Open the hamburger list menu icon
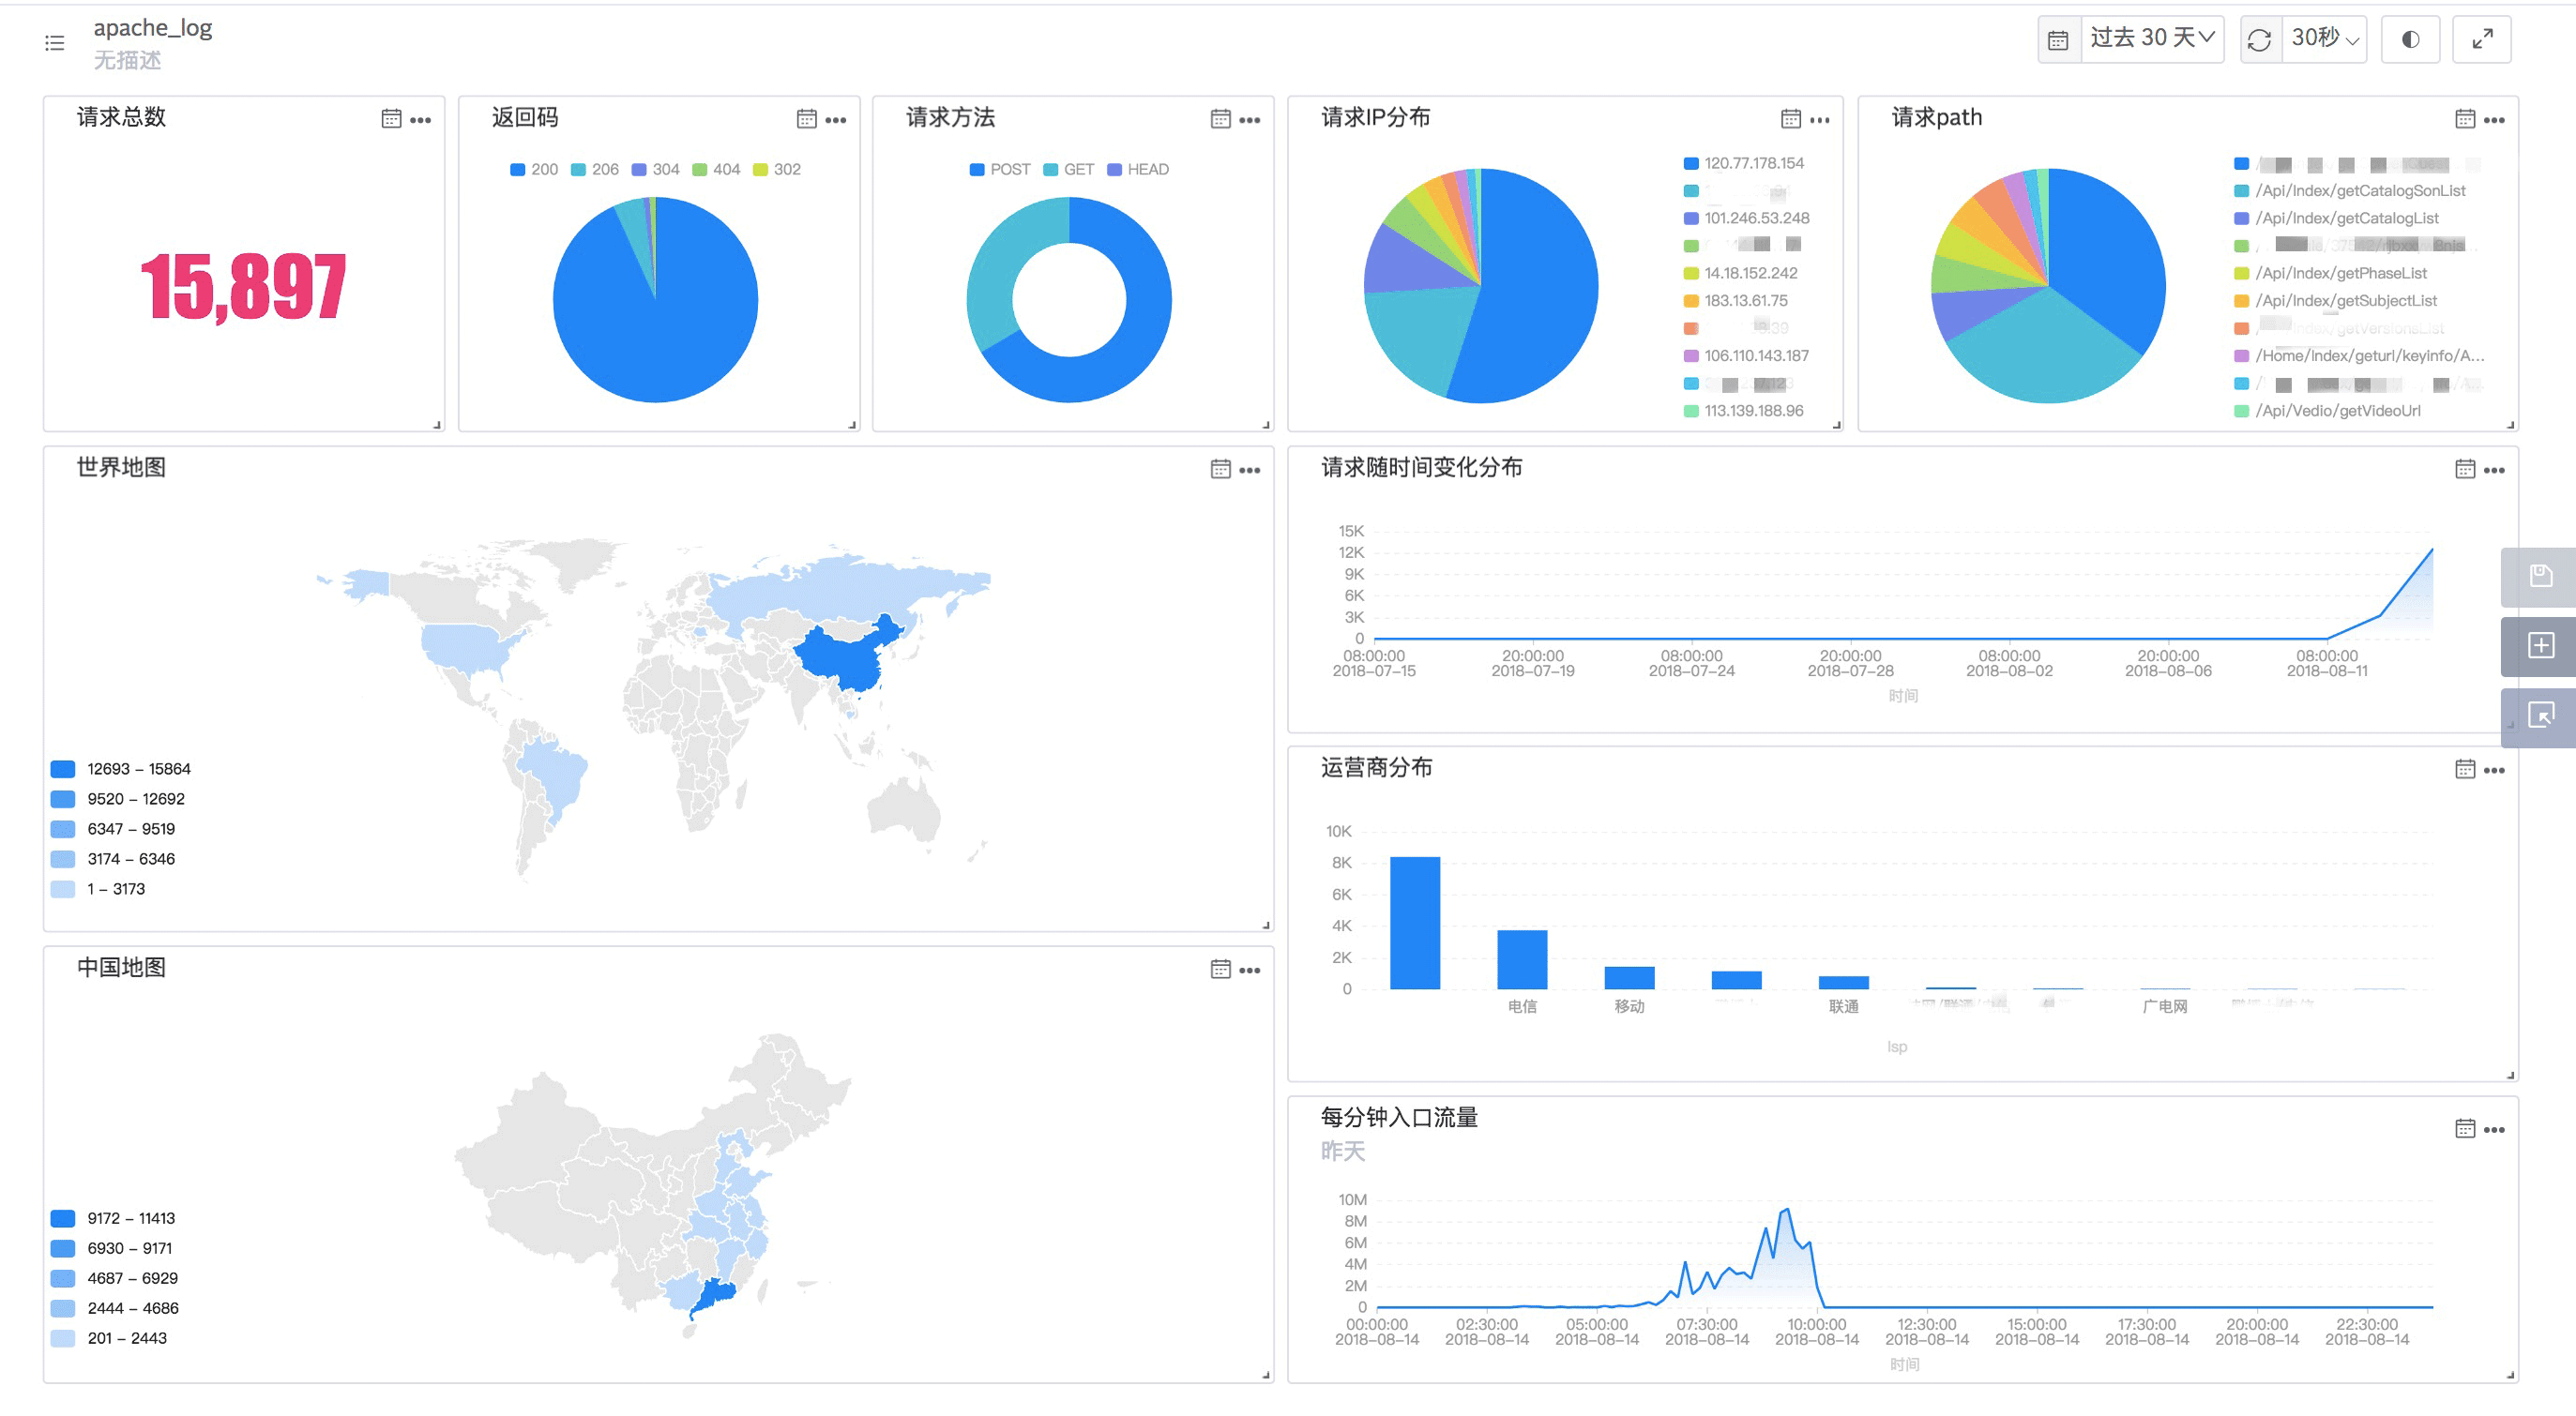 55,43
